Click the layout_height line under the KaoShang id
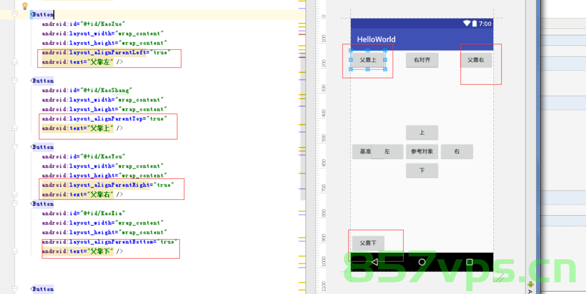 (104, 109)
